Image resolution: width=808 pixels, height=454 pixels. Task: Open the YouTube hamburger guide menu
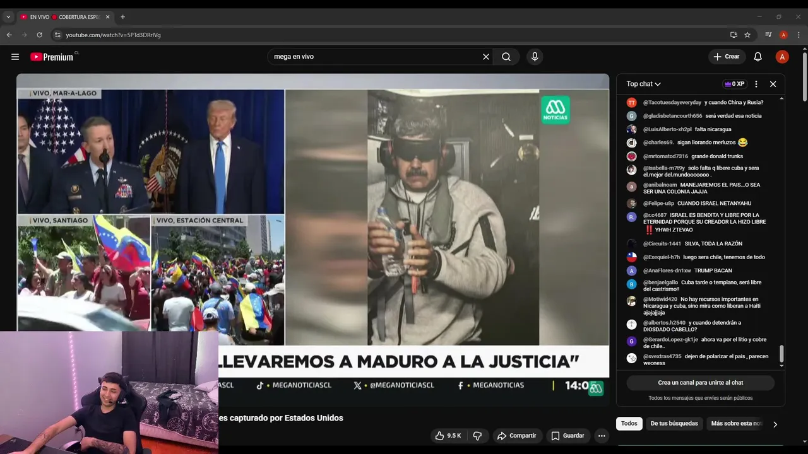[x=15, y=57]
